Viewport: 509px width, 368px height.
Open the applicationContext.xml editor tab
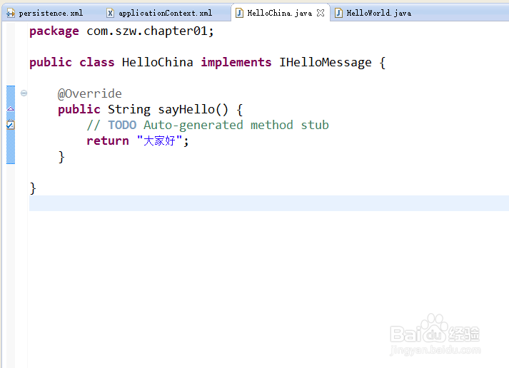point(160,13)
